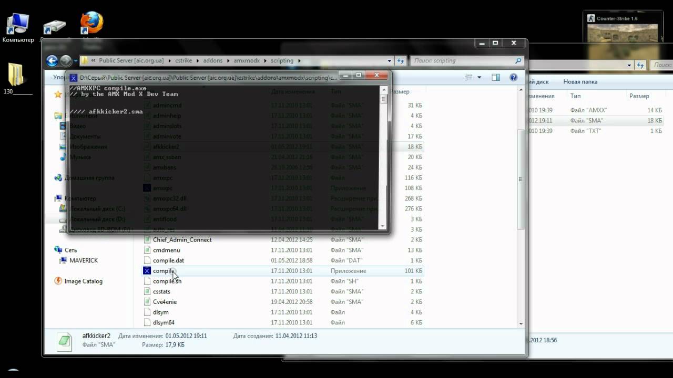Open Image Catalog in navigation pane
The width and height of the screenshot is (673, 378).
tap(83, 281)
